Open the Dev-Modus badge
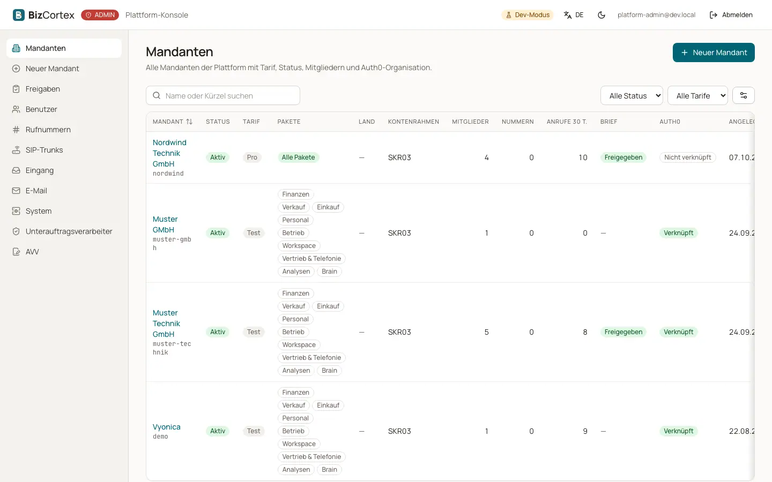 528,15
